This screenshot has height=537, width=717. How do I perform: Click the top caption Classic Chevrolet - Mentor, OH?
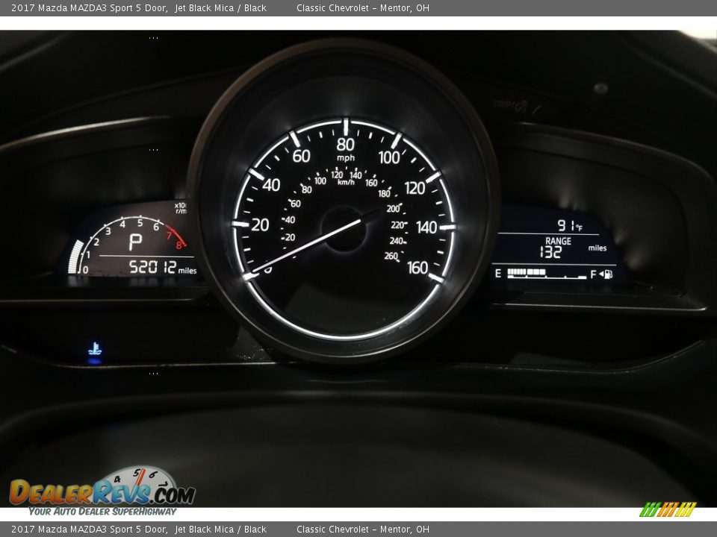[363, 7]
